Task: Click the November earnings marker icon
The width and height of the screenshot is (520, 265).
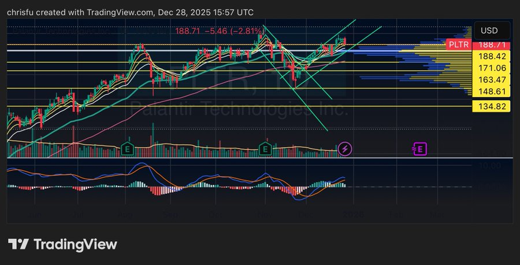Action: click(265, 149)
